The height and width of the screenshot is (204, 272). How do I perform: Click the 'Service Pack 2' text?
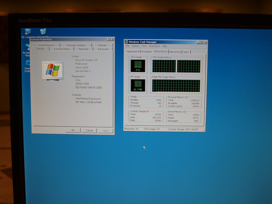coord(83,71)
